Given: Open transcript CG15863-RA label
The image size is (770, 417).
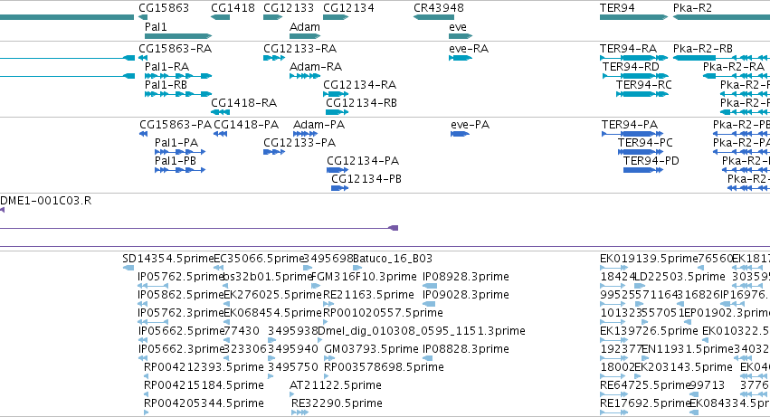Looking at the screenshot, I should 176,49.
